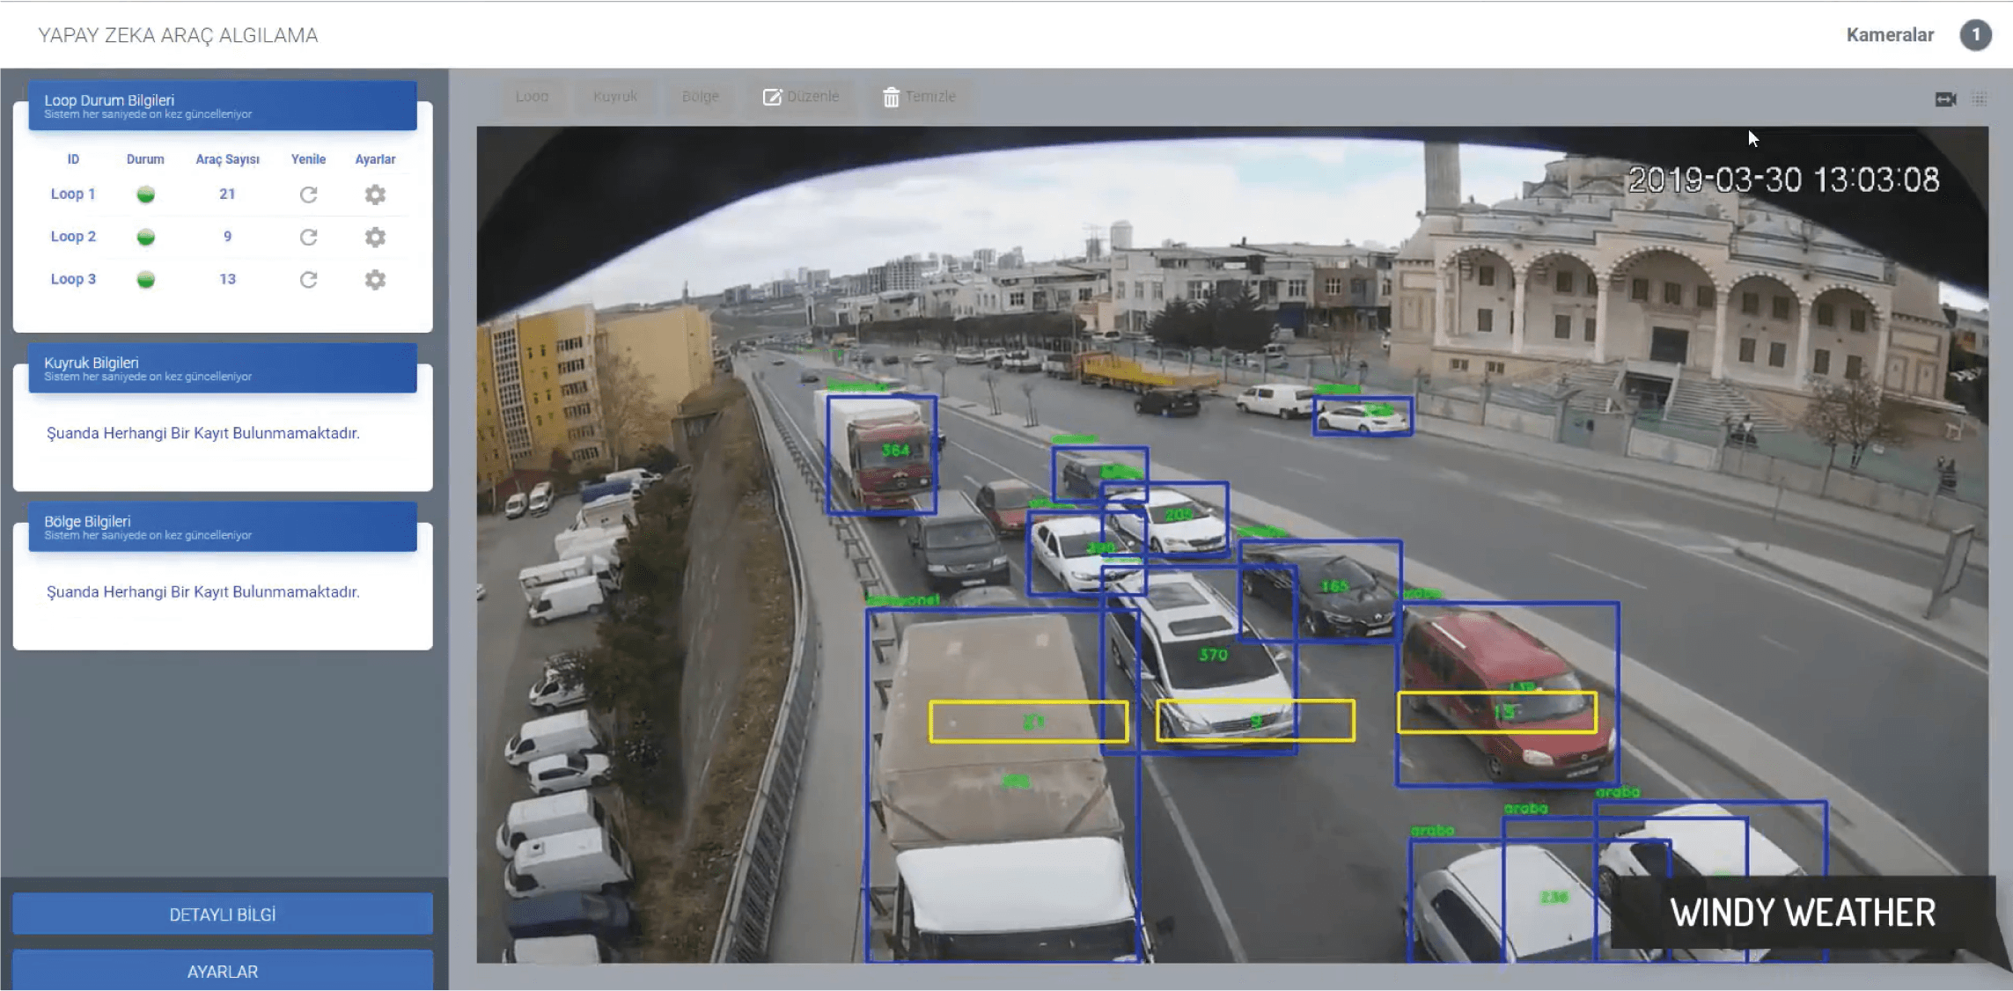Refresh the Loop 3 vehicle count
The height and width of the screenshot is (991, 2013).
coord(308,280)
